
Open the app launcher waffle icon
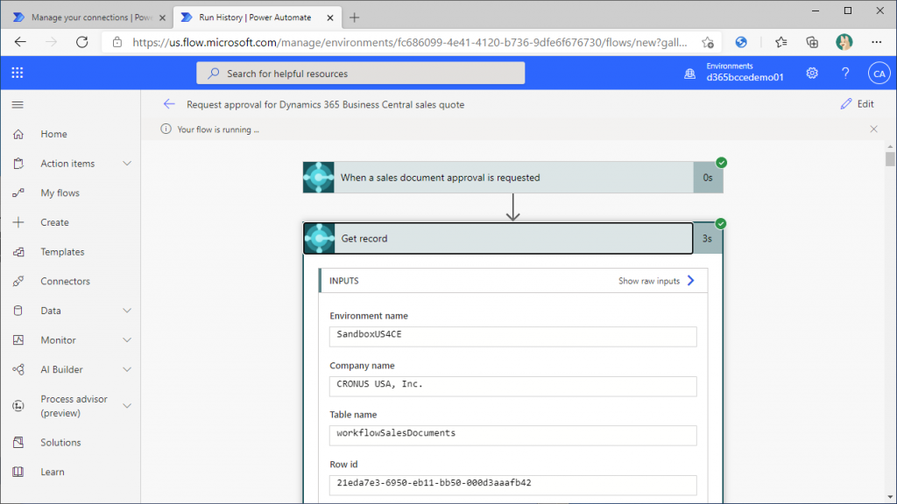18,73
